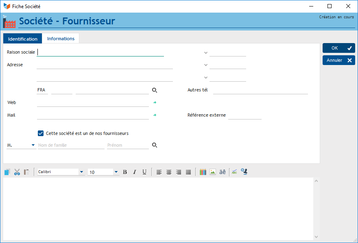Click the Annuler button
Image resolution: width=358 pixels, height=243 pixels.
pos(338,60)
